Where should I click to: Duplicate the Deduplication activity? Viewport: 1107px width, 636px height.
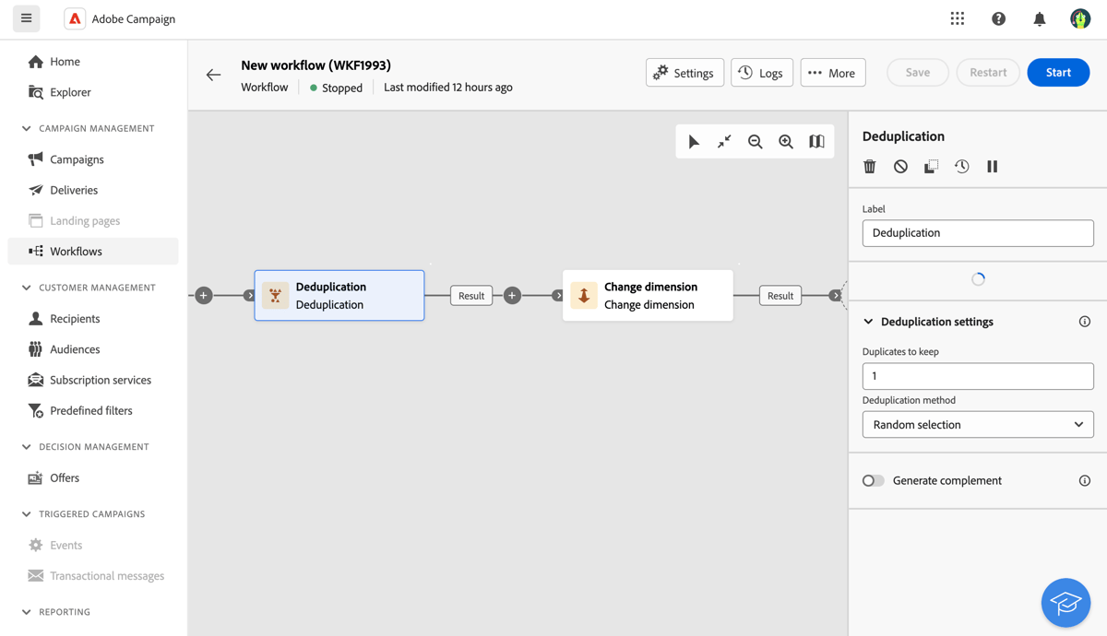[x=931, y=166]
